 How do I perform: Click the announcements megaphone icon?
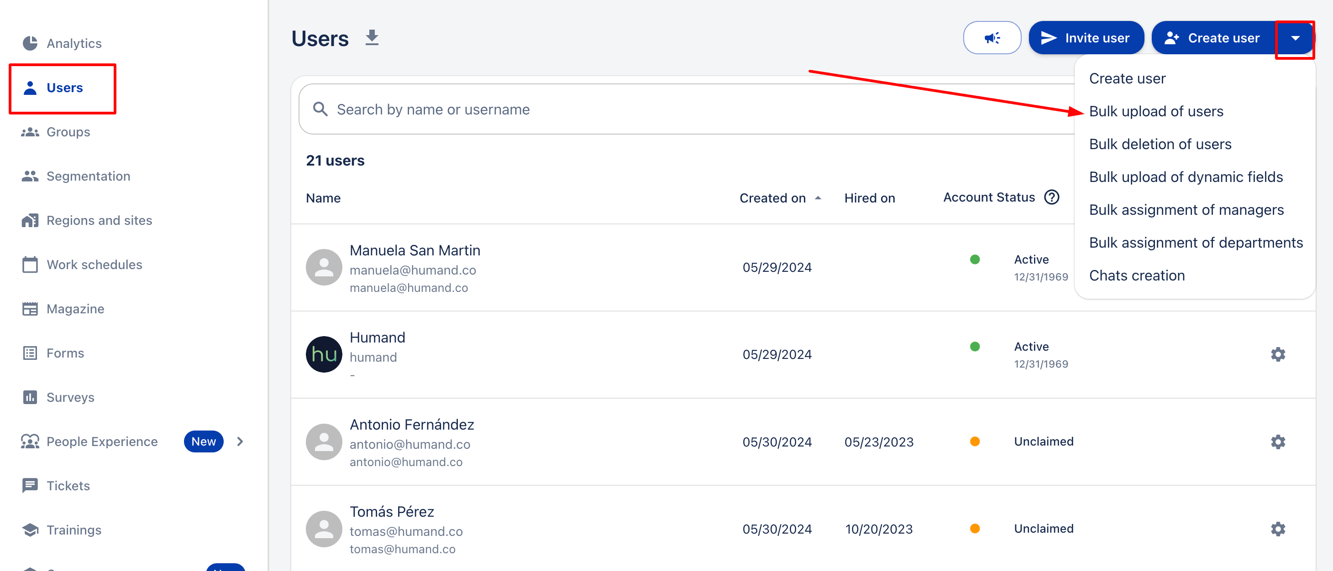point(992,37)
